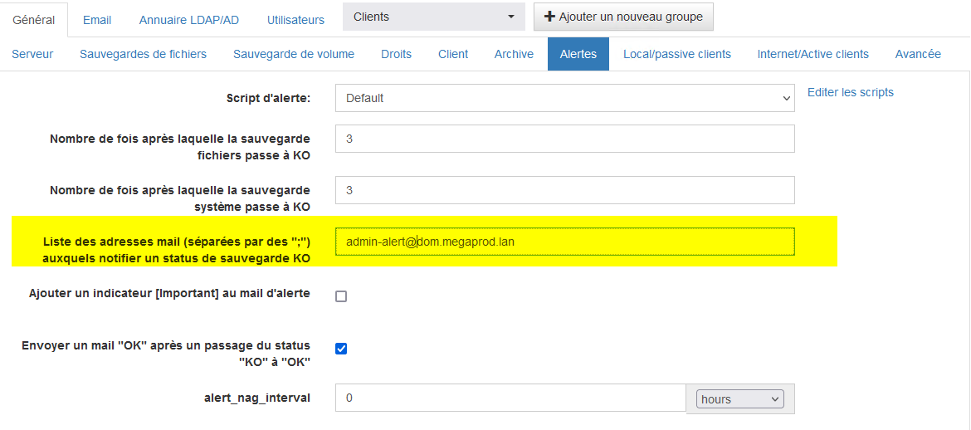Open the Sauvegardes de fichiers tab
Viewport: 971px width, 430px height.
(143, 54)
